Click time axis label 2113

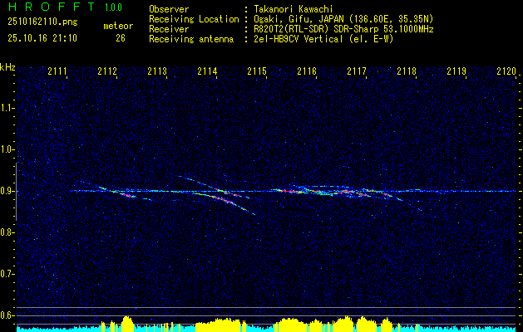(x=157, y=71)
